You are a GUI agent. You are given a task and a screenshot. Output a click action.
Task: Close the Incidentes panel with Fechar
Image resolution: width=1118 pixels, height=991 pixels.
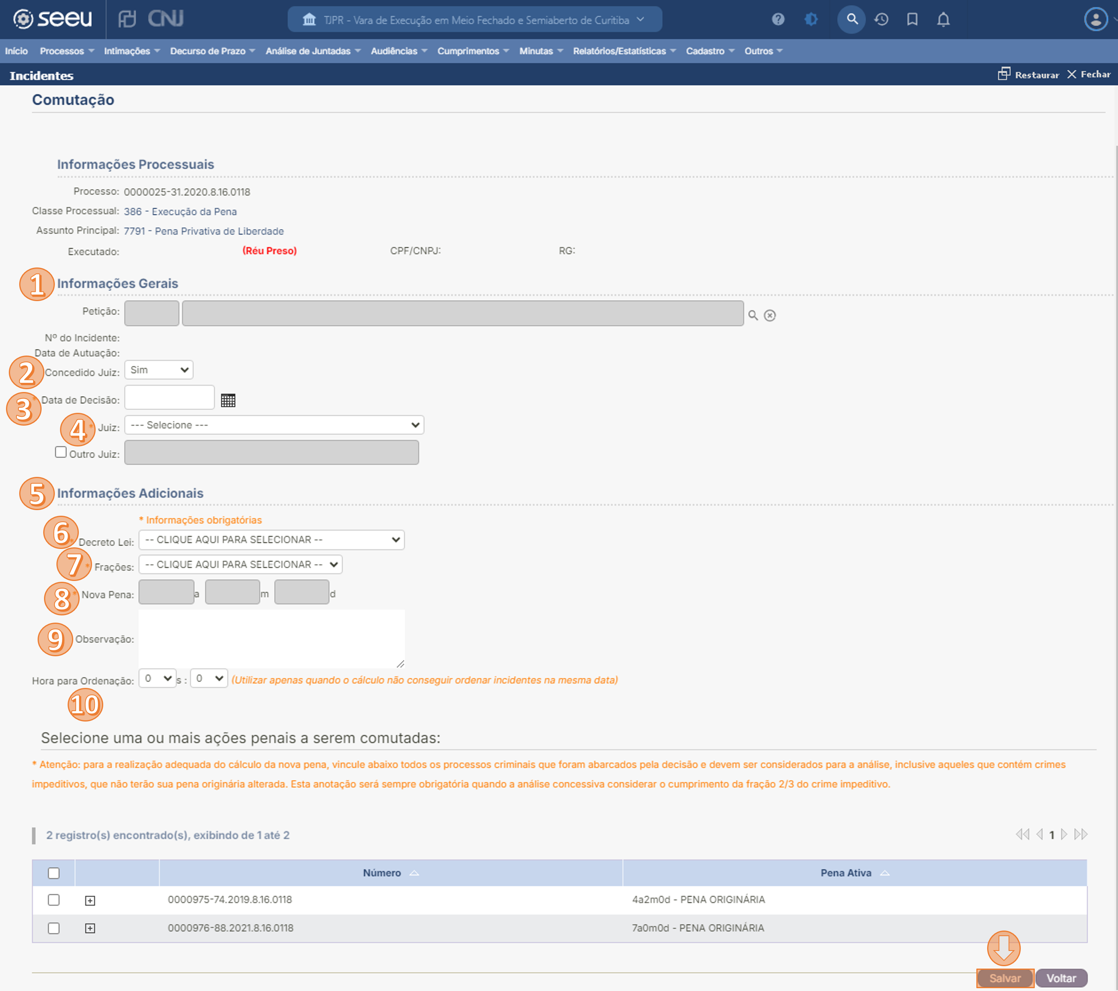[1088, 74]
